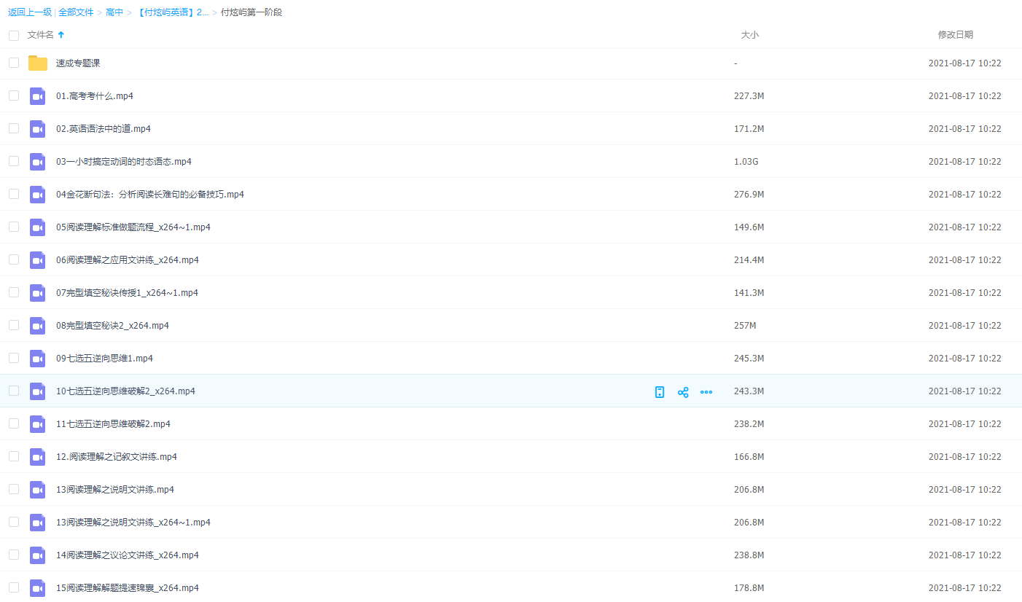
Task: Open the more options ellipsis icon
Action: 706,392
